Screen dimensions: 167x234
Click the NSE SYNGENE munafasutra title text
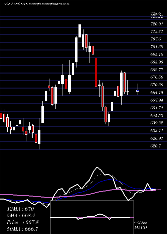36,4
